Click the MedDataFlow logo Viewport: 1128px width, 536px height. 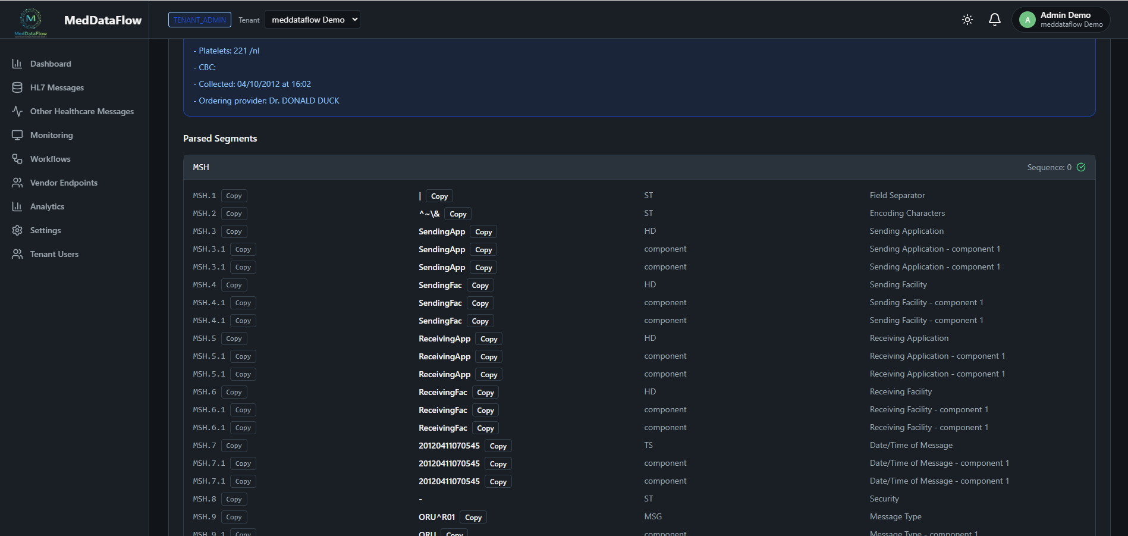(x=30, y=20)
